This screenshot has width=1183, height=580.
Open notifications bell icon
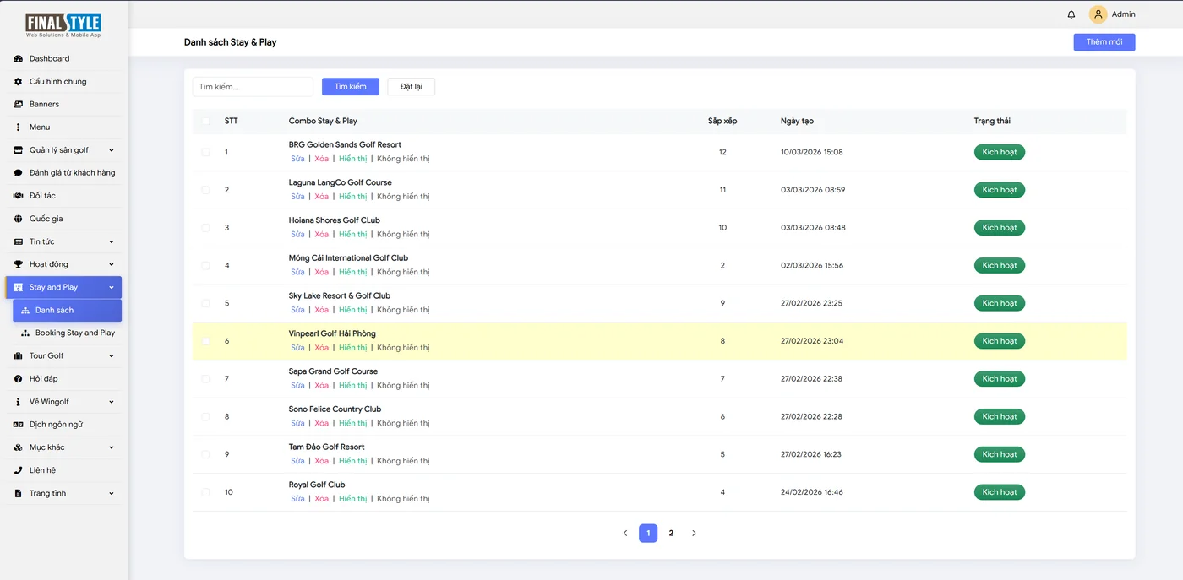tap(1071, 14)
